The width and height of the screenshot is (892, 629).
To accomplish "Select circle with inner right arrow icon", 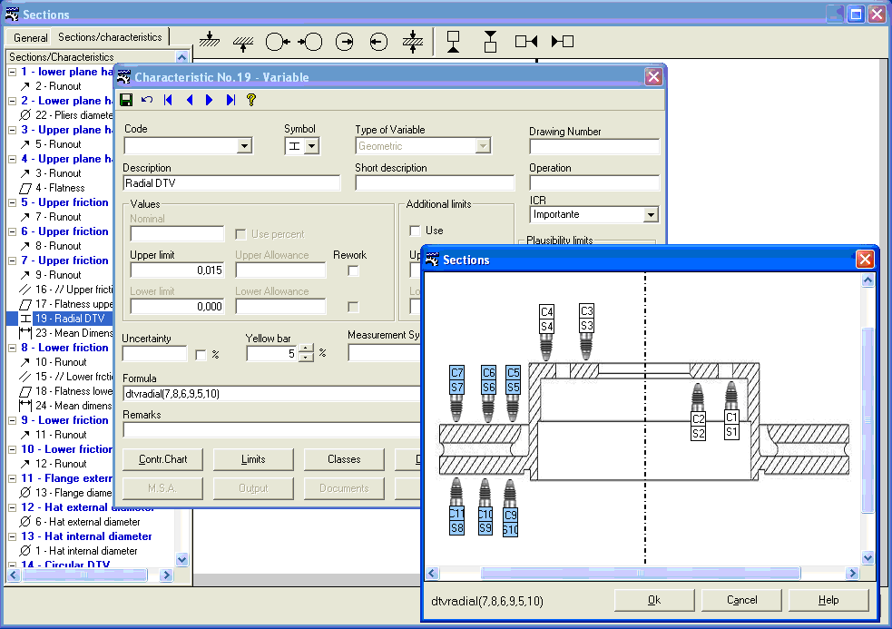I will pyautogui.click(x=344, y=42).
